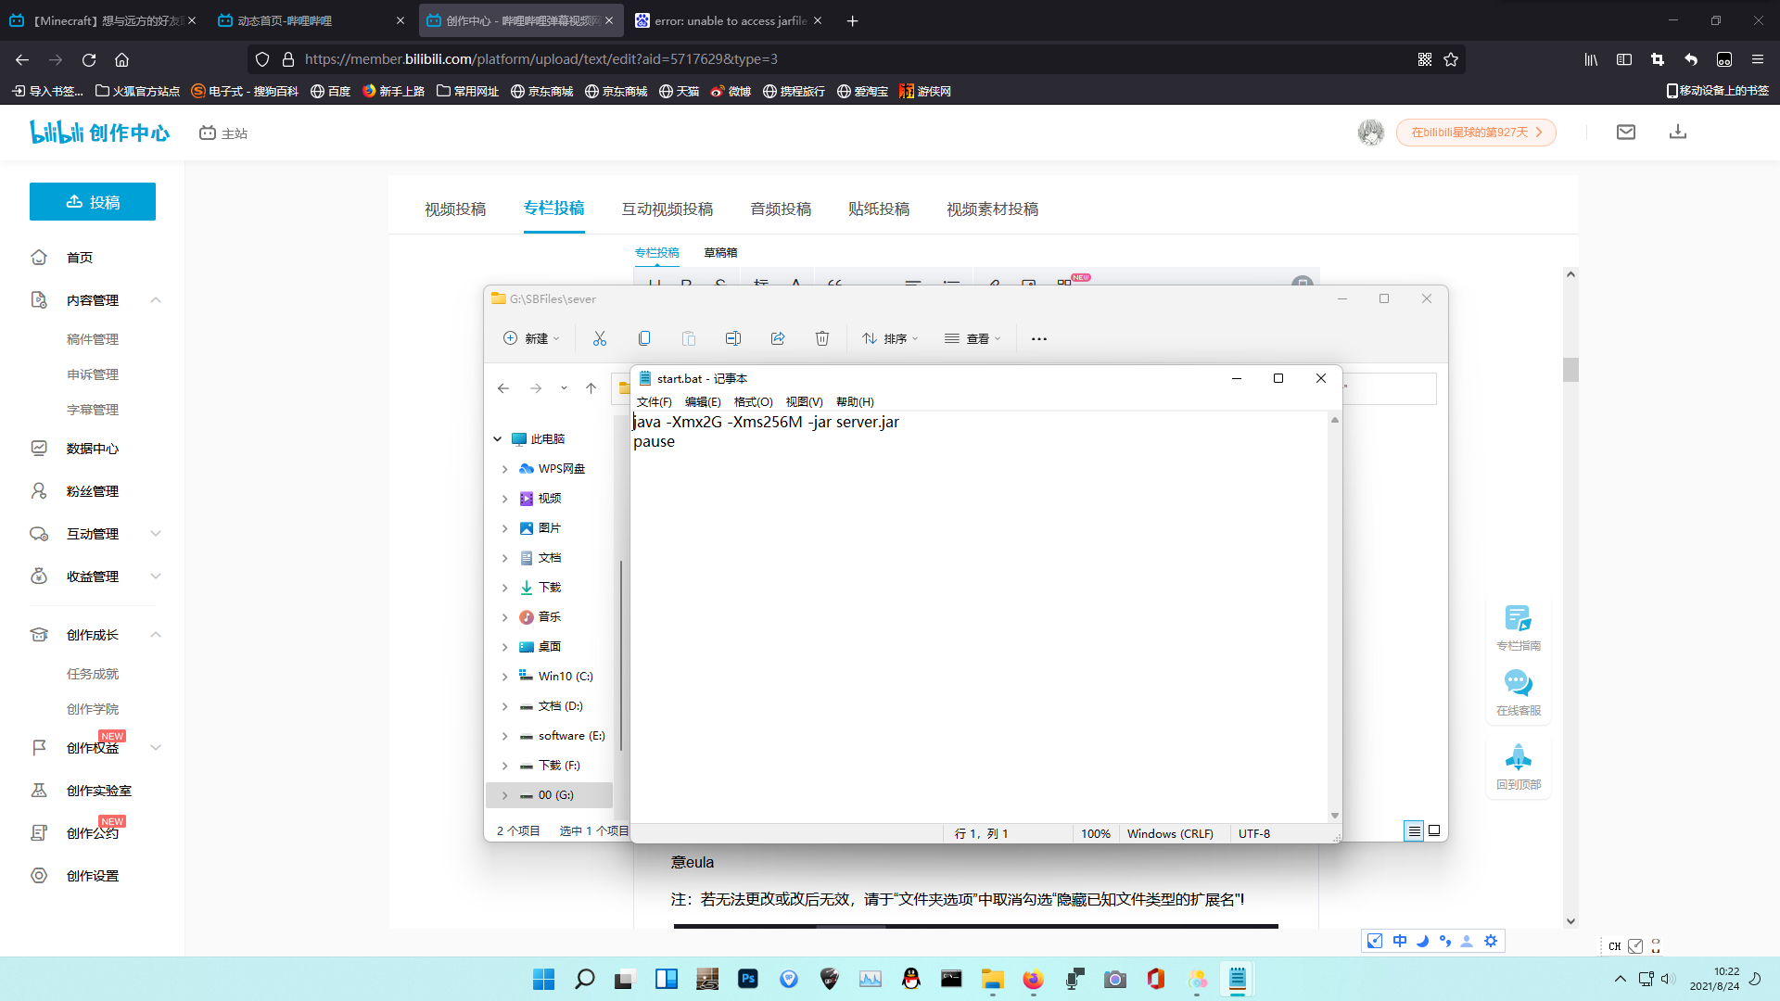1780x1001 pixels.
Task: Open 编辑(E) menu in Notepad
Action: pyautogui.click(x=703, y=401)
